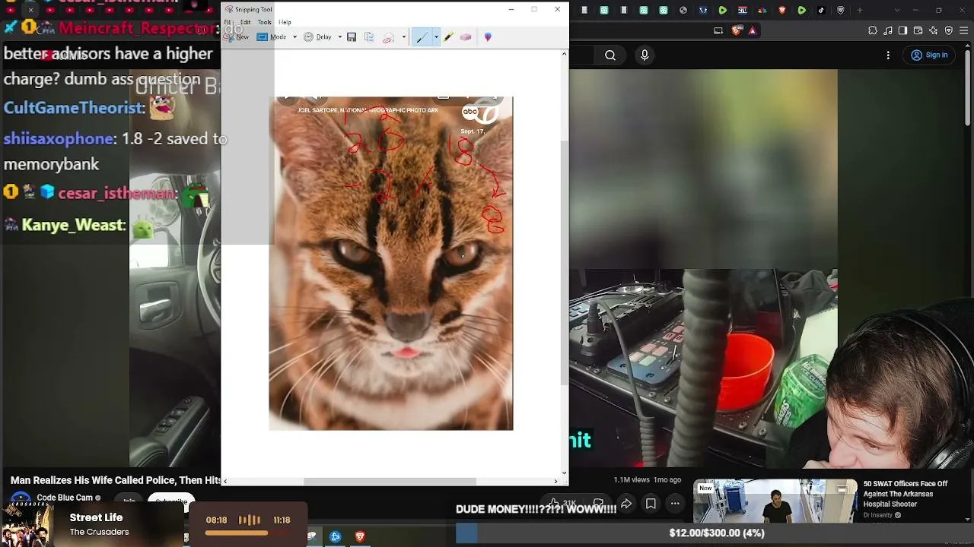Viewport: 974px width, 547px height.
Task: Seek along the Street Life progress bar
Action: pos(249,533)
